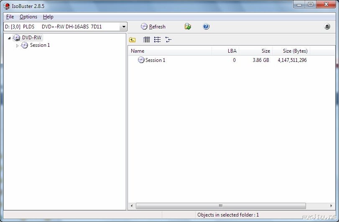Click the eject disc icon
Image resolution: width=339 pixels, height=222 pixels.
click(x=327, y=26)
